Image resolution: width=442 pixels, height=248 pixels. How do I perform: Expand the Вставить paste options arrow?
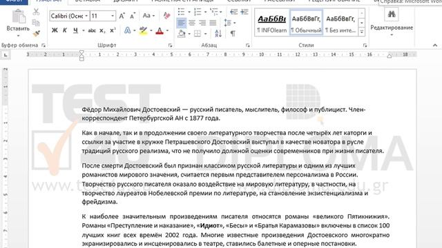[19, 36]
